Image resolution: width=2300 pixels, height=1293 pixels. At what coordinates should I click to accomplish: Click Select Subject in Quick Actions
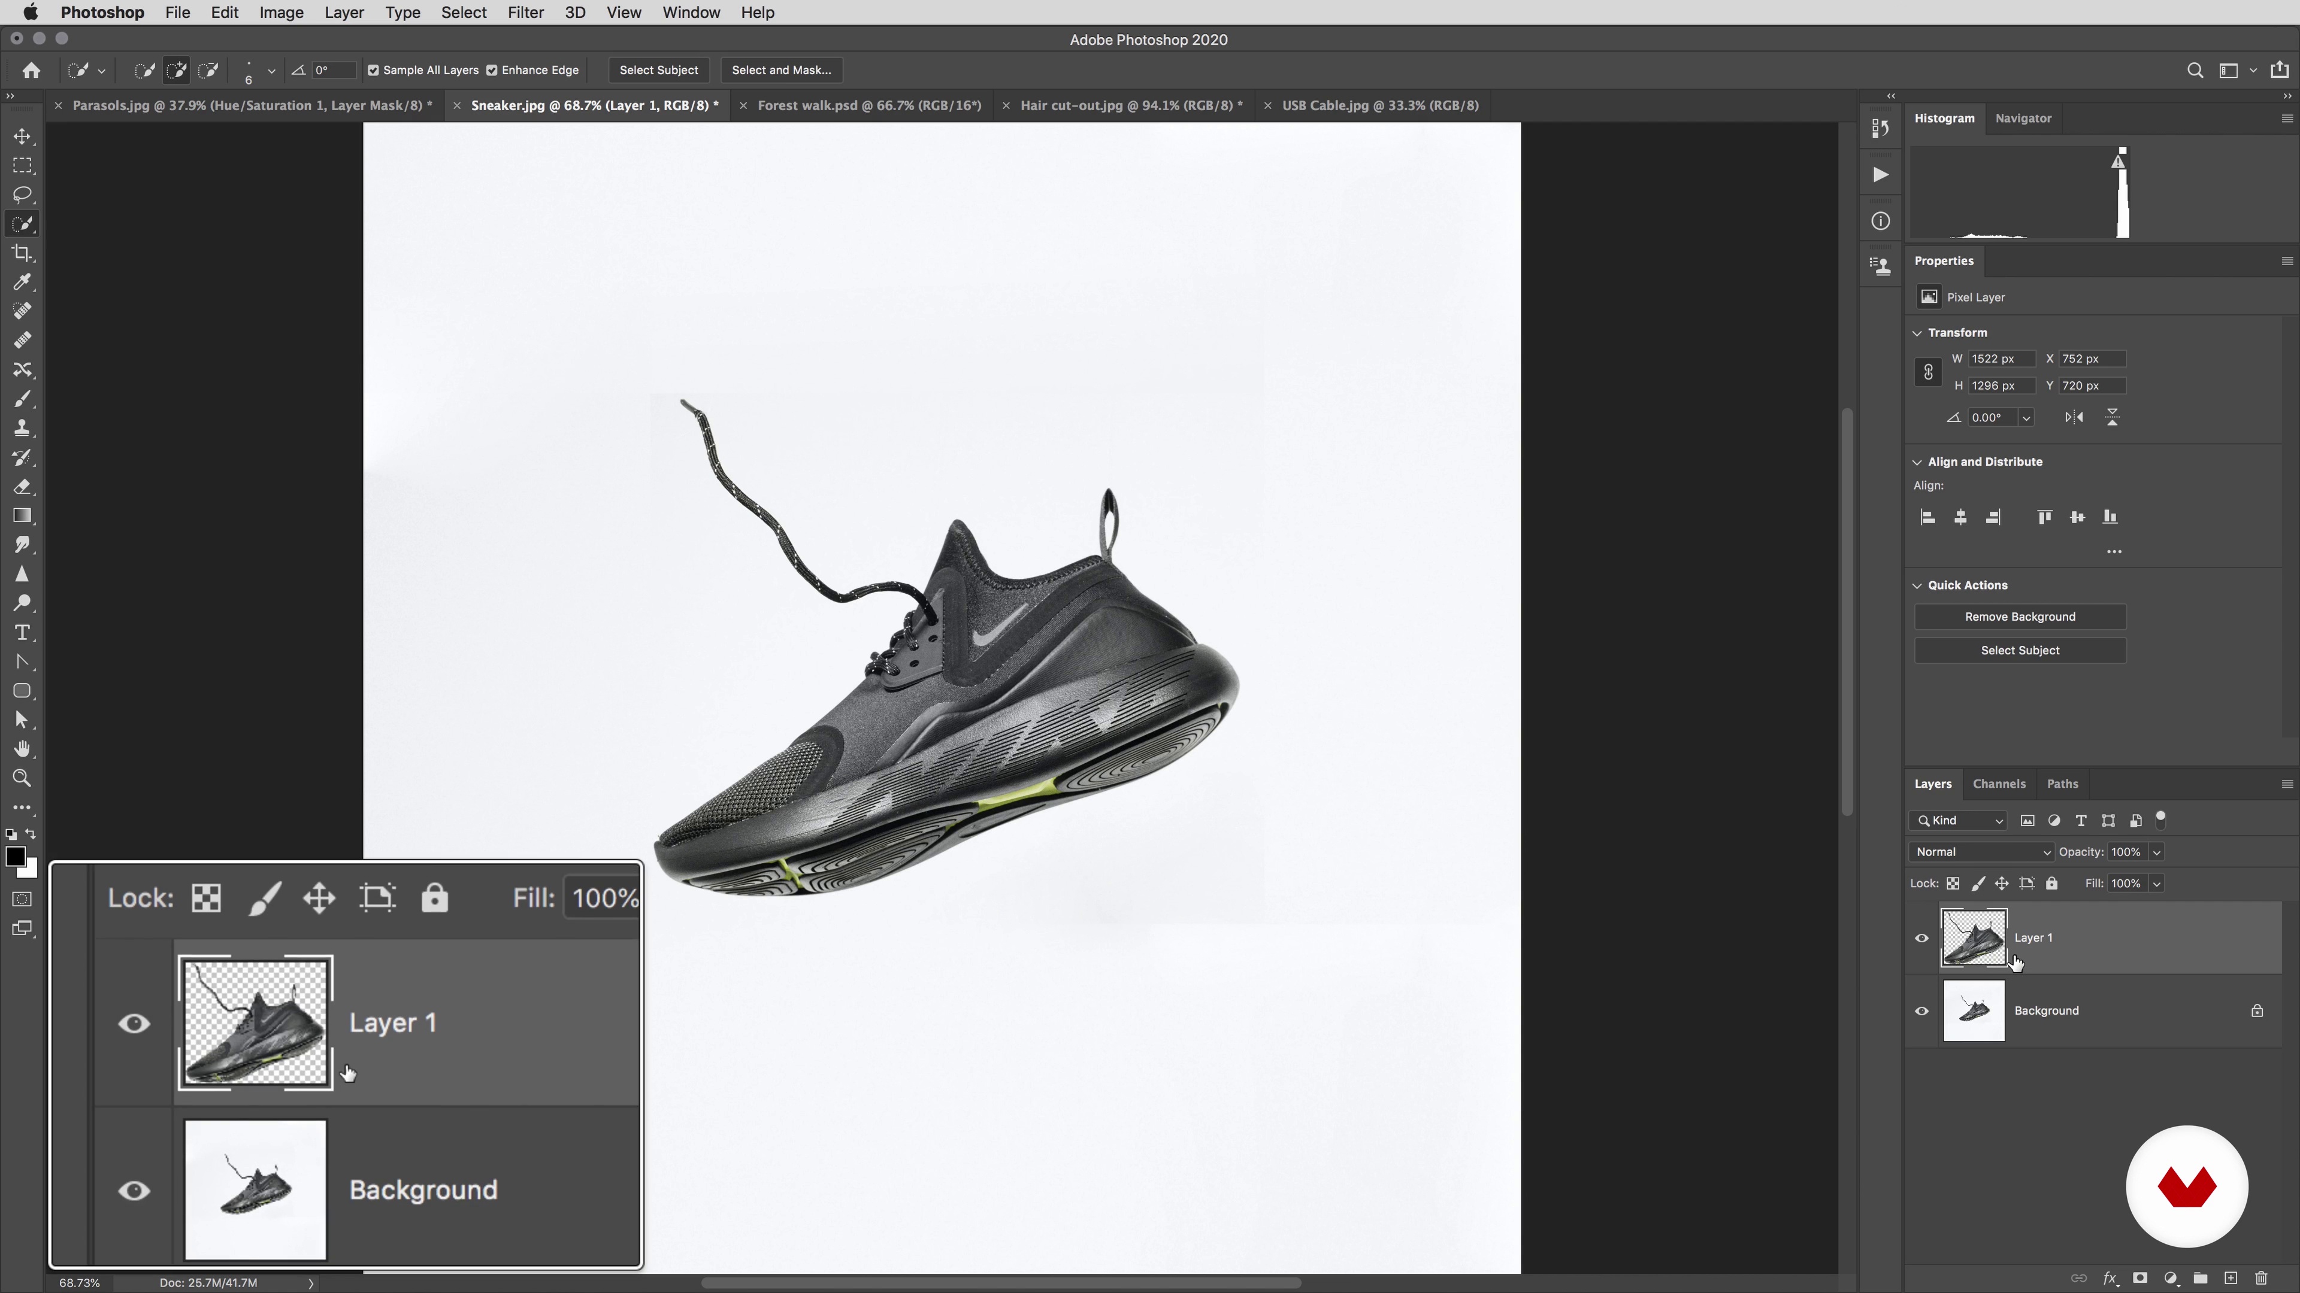[x=2020, y=651]
